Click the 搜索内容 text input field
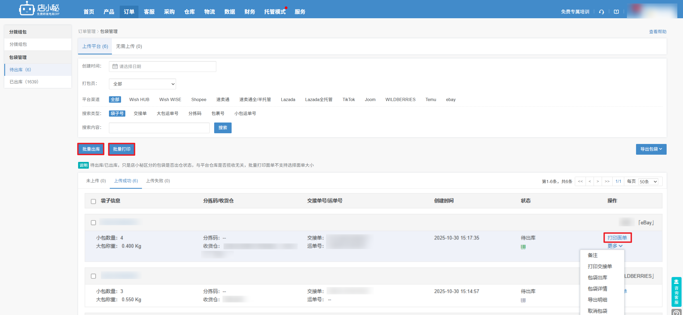The width and height of the screenshot is (683, 315). click(x=159, y=128)
